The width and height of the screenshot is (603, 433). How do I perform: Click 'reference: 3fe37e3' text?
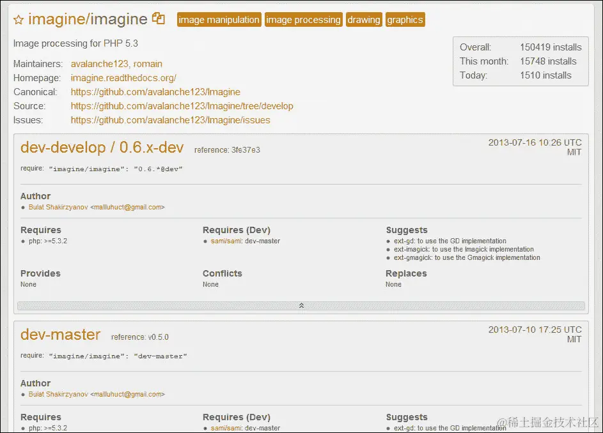coord(227,150)
